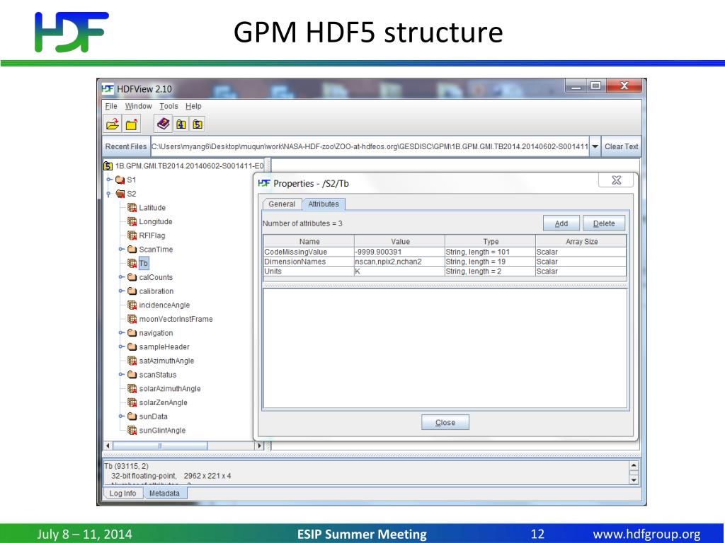Viewport: 725px width, 543px height.
Task: Click Close in Properties dialog
Action: pos(445,423)
